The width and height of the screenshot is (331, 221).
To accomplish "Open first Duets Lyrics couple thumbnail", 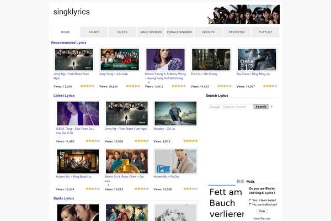I will click(x=78, y=213).
